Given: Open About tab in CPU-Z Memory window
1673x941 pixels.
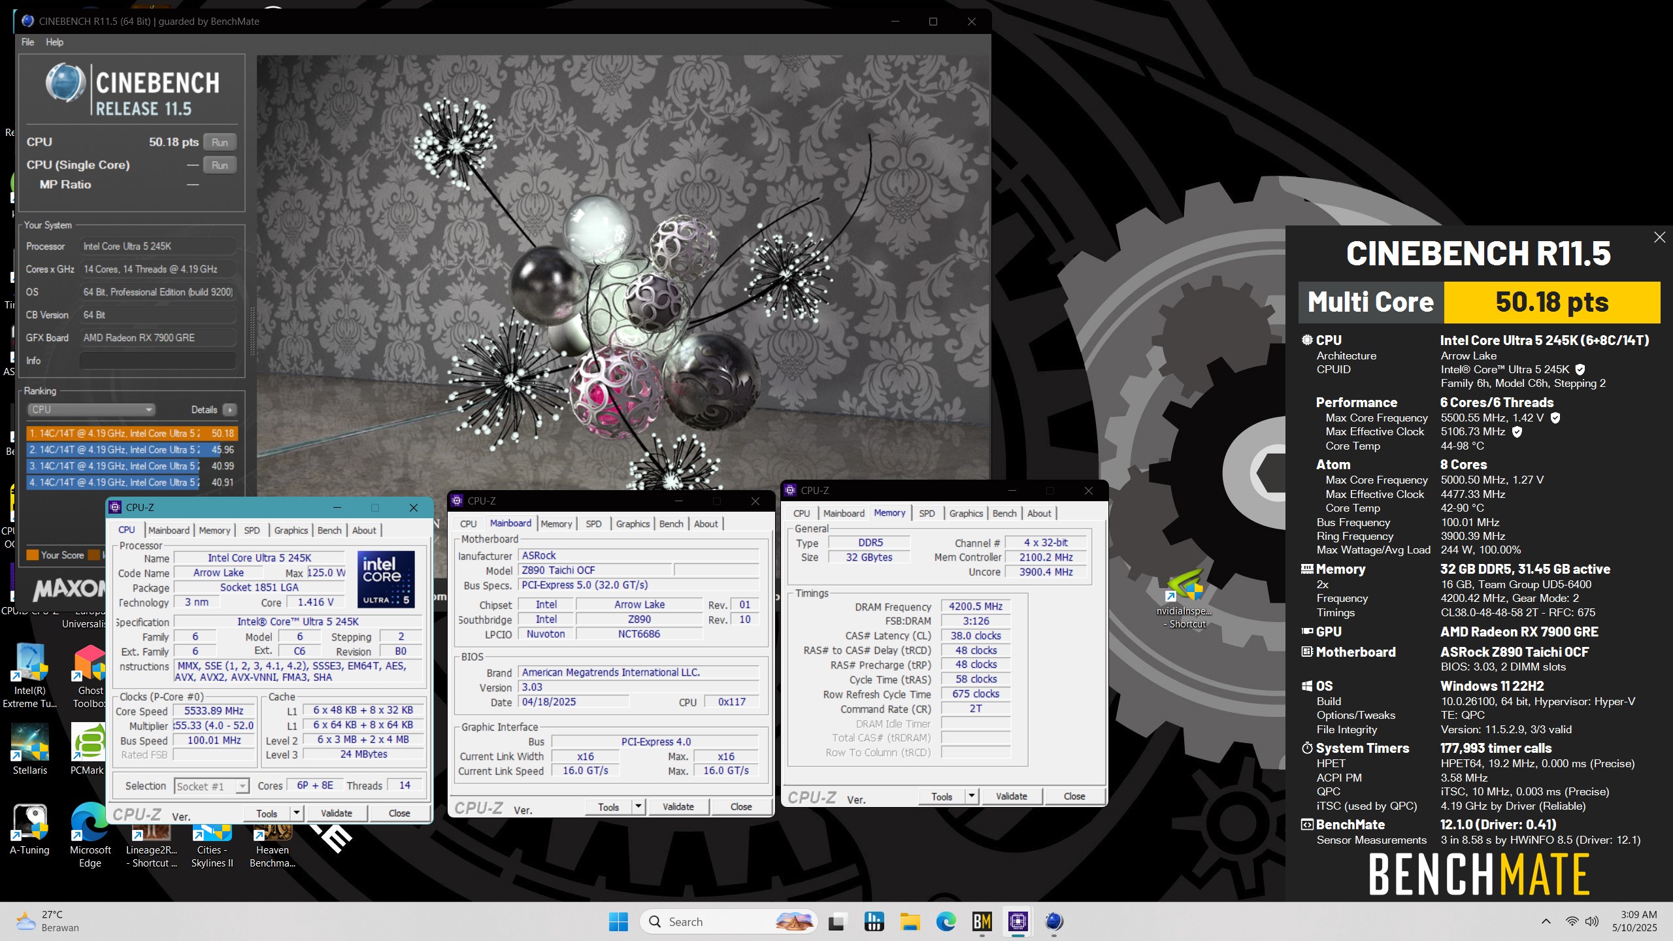Looking at the screenshot, I should pyautogui.click(x=1039, y=513).
